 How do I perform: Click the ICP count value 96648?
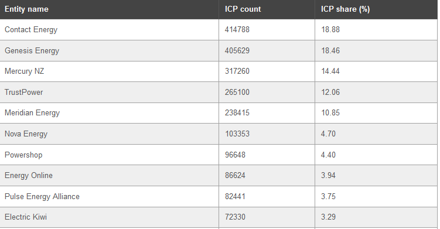tap(235, 155)
